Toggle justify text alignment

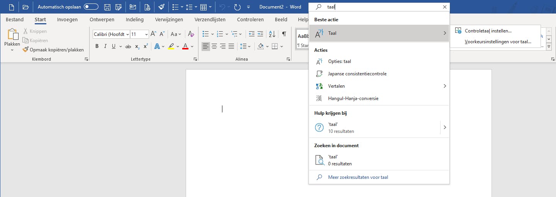click(x=231, y=46)
